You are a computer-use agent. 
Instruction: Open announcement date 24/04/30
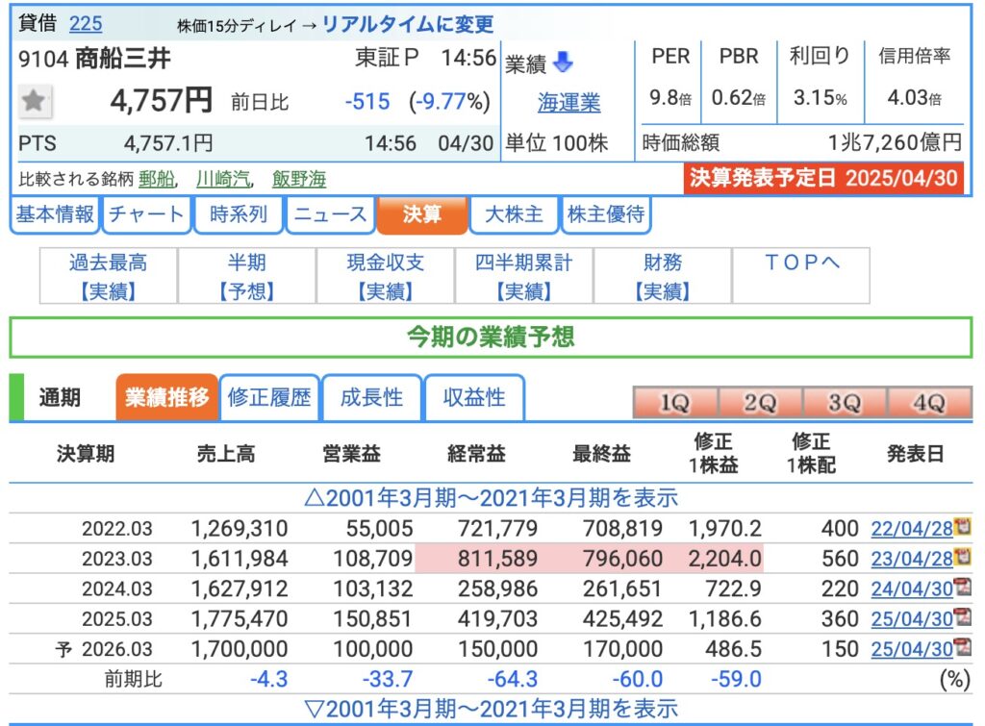[912, 589]
